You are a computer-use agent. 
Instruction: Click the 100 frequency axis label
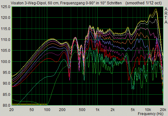[x=47, y=110]
